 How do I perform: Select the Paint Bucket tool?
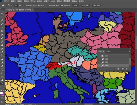point(2,56)
